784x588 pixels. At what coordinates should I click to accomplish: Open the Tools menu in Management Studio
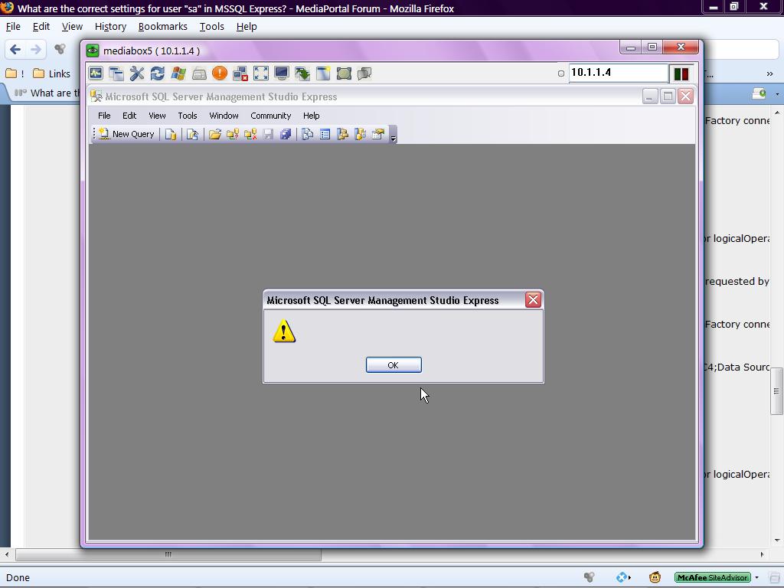188,116
